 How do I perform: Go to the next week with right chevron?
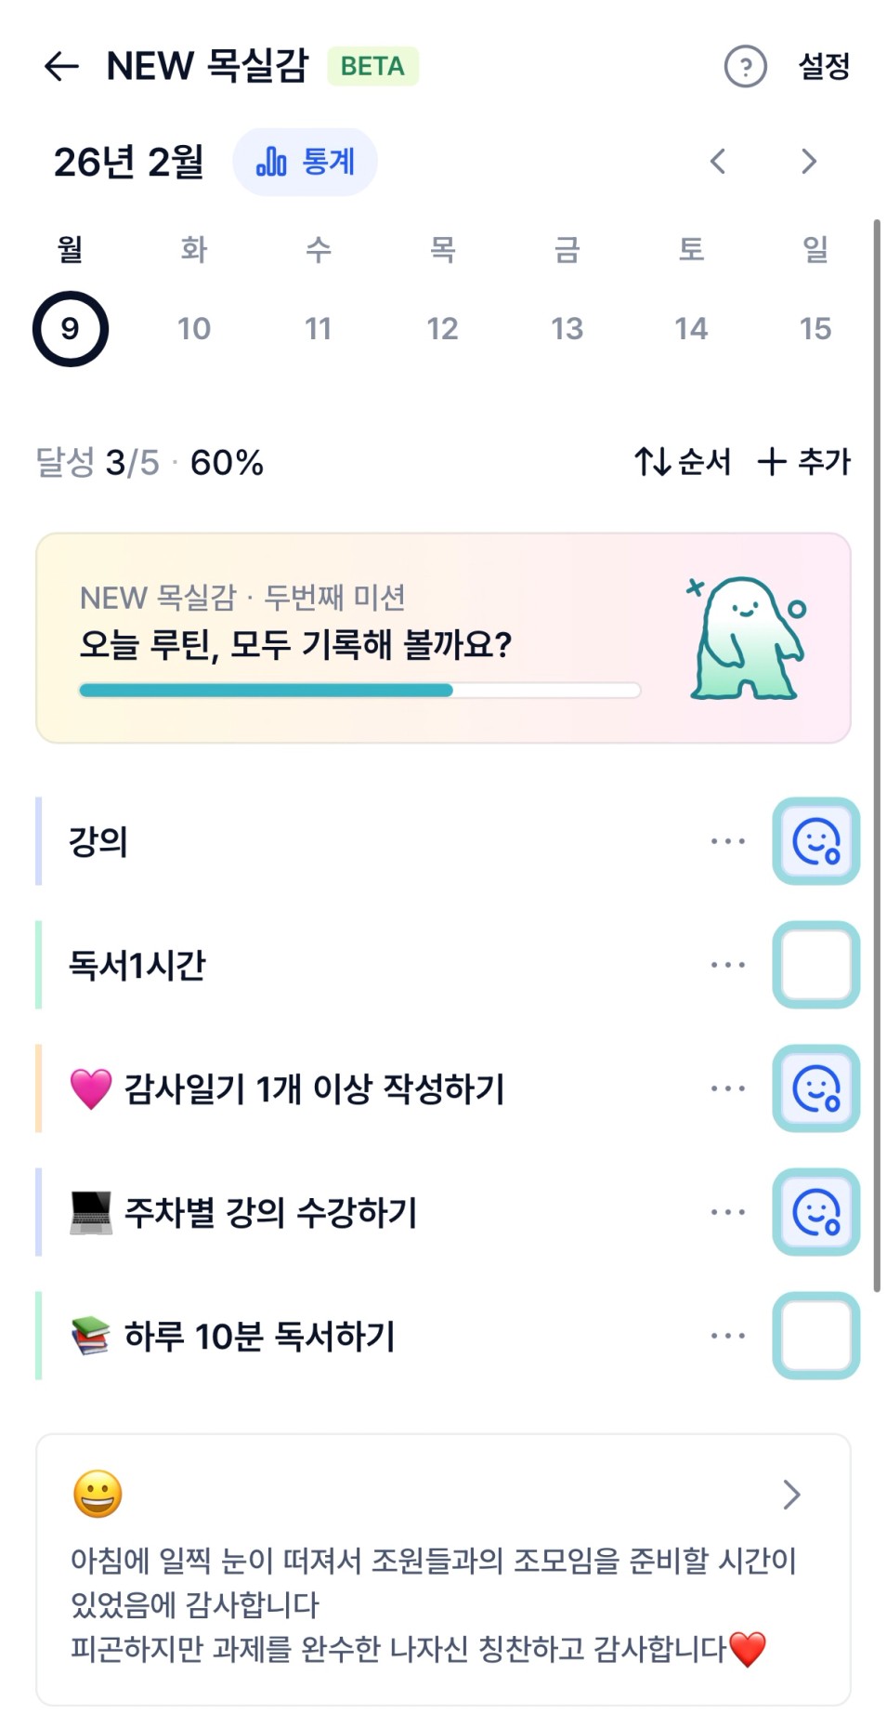pos(809,162)
